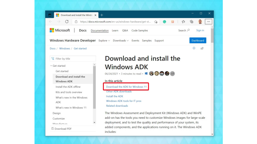Click the Download PDF icon

[x=52, y=129]
